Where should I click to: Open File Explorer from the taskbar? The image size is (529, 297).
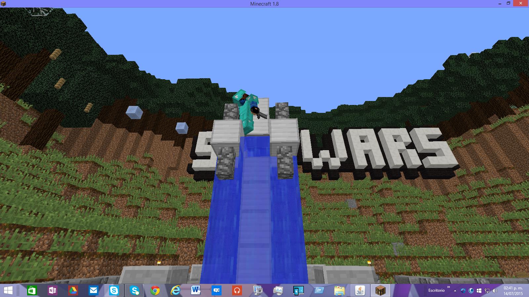pyautogui.click(x=340, y=290)
